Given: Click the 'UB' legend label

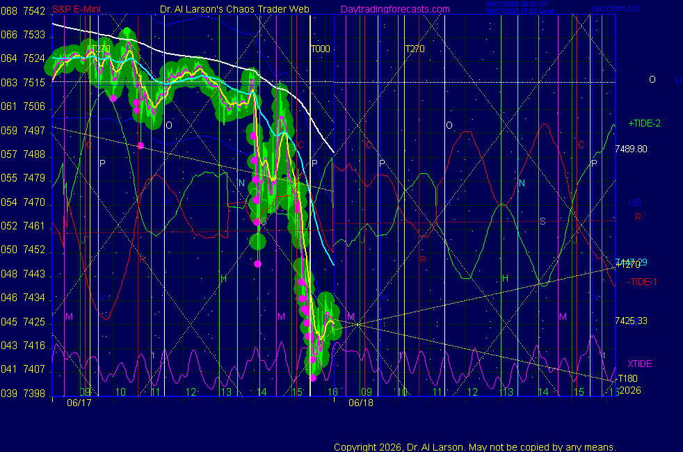Looking at the screenshot, I should coord(635,202).
